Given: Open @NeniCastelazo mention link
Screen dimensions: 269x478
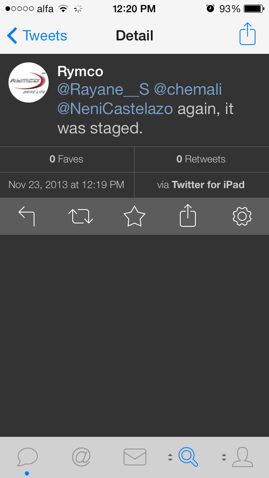Looking at the screenshot, I should (115, 109).
